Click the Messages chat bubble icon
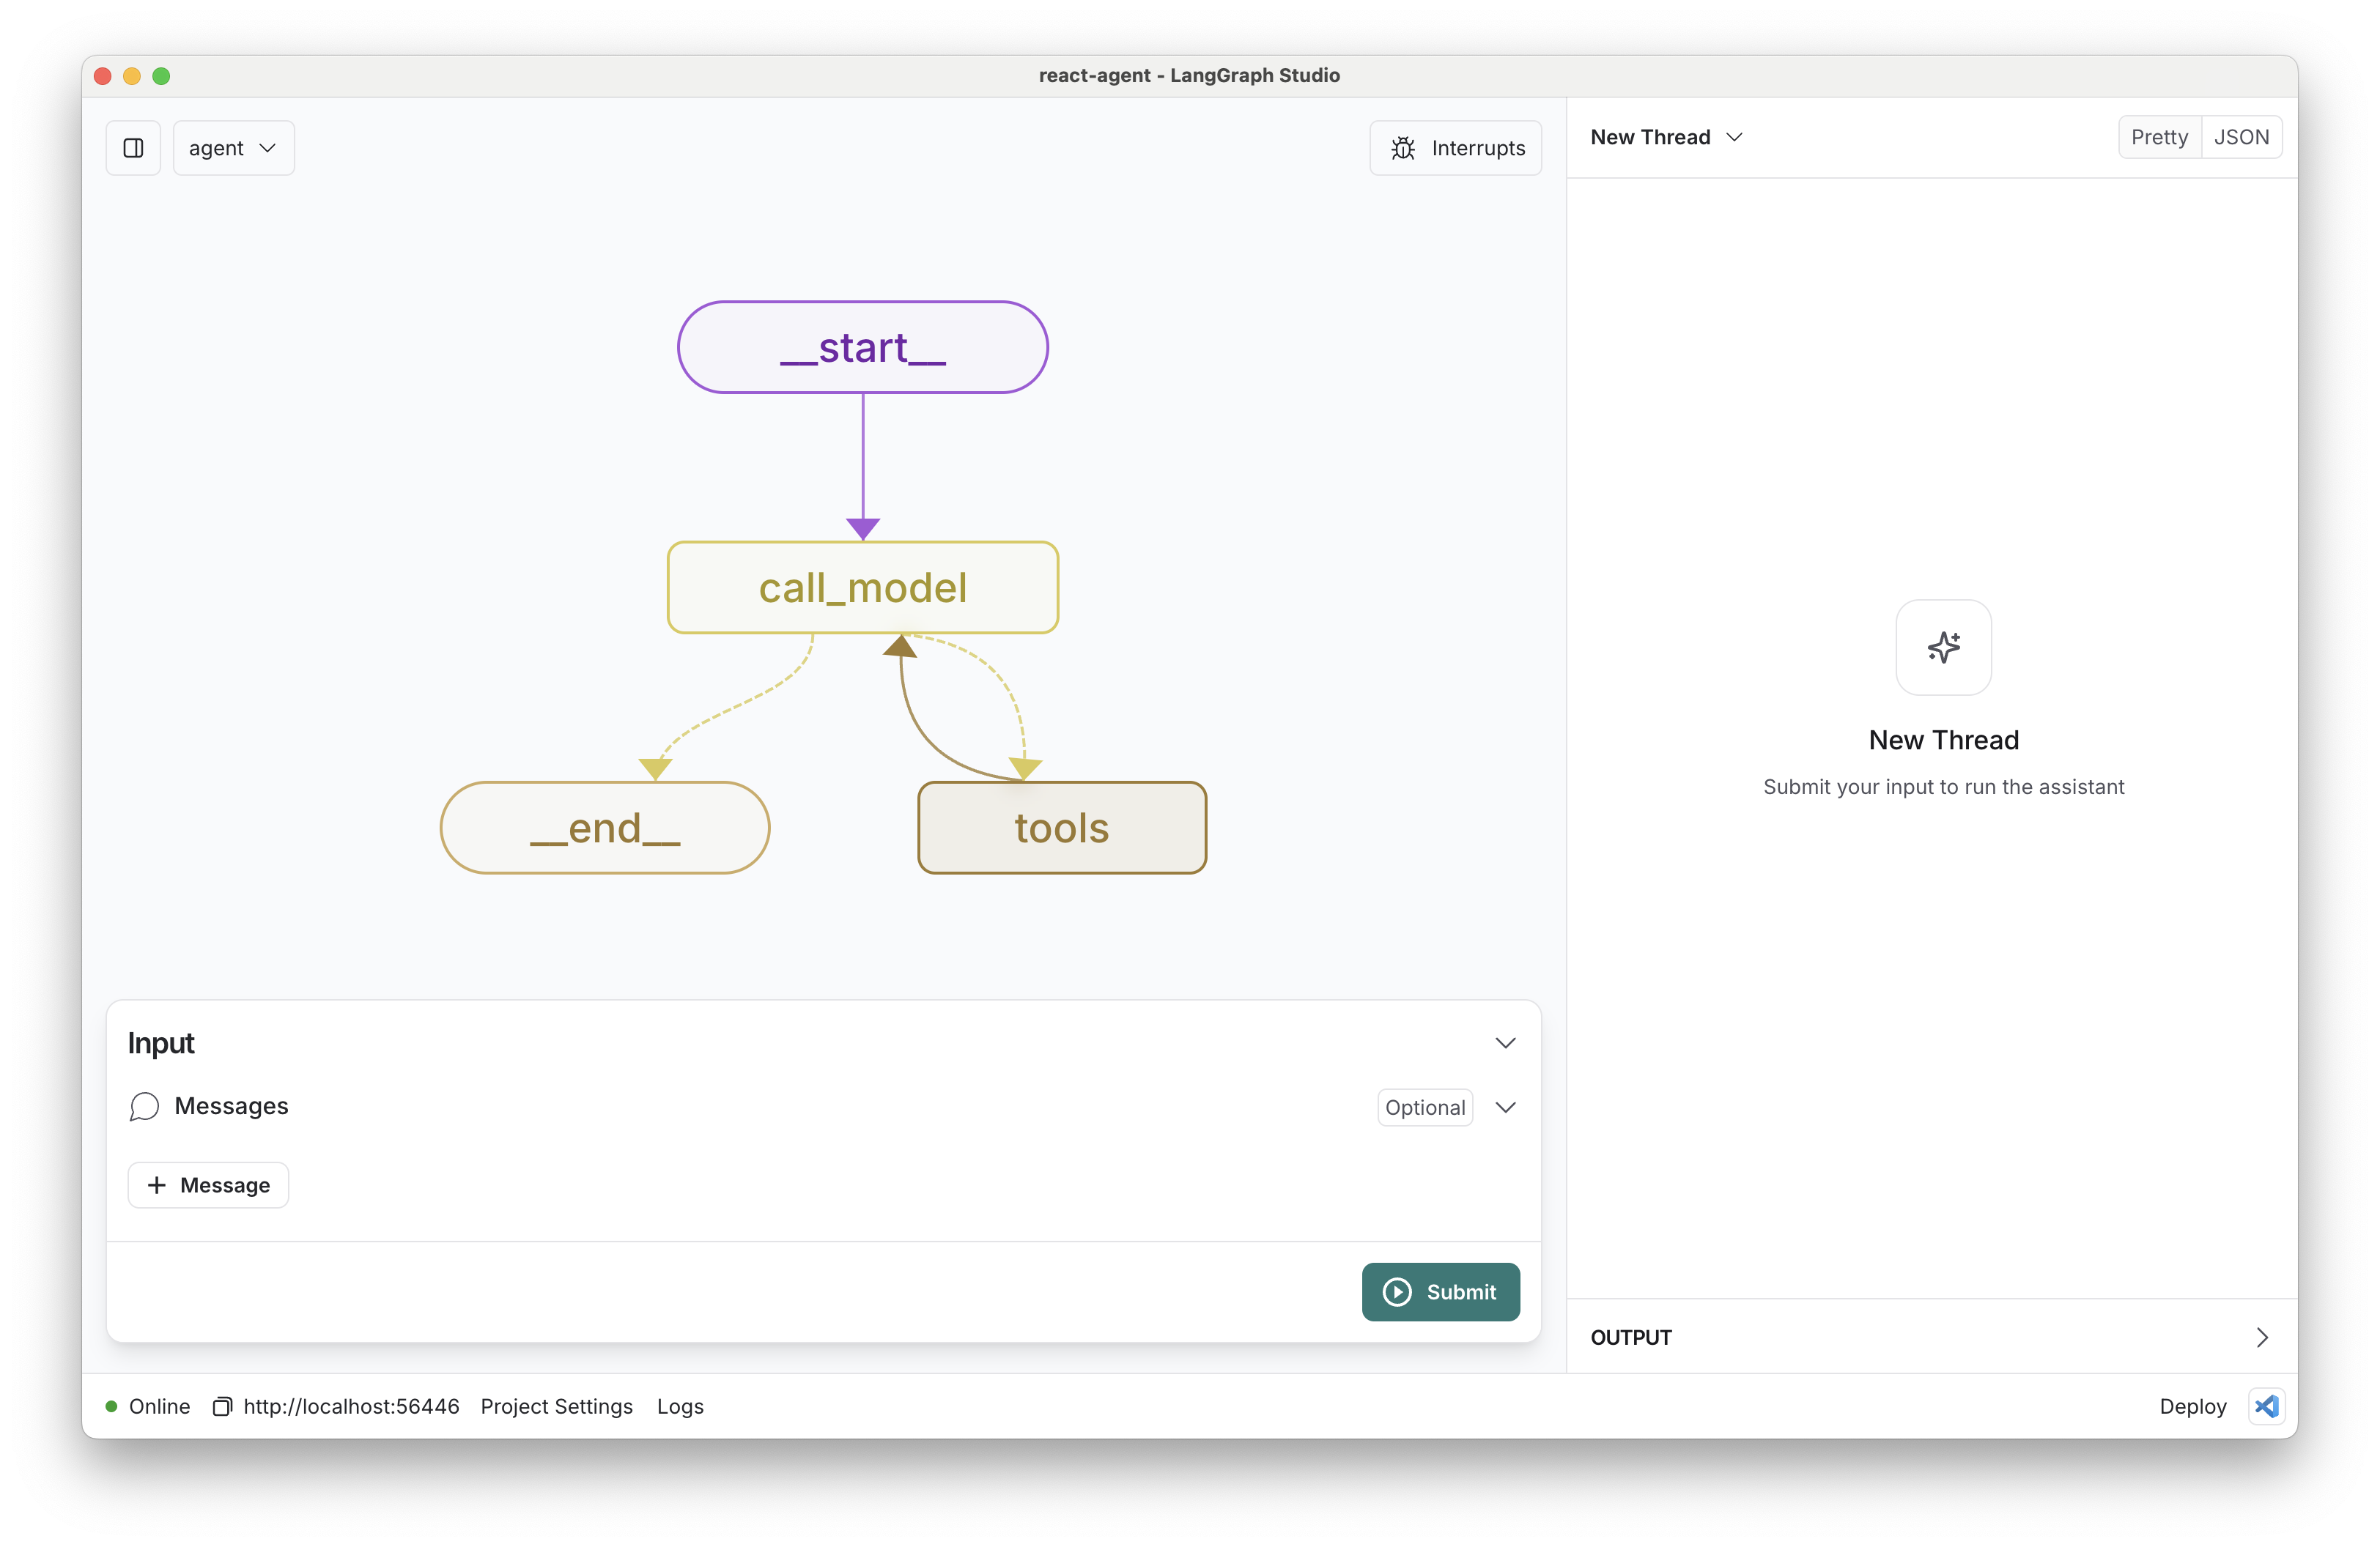Screen dimensions: 2380x1547 (x=144, y=1105)
